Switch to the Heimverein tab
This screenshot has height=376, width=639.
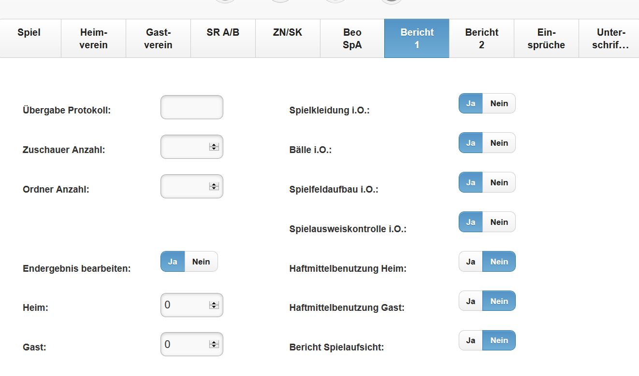click(93, 39)
